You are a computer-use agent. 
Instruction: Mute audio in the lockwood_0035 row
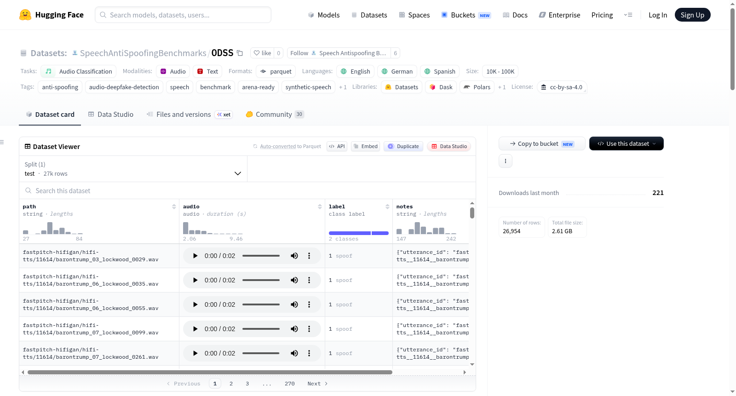[294, 280]
